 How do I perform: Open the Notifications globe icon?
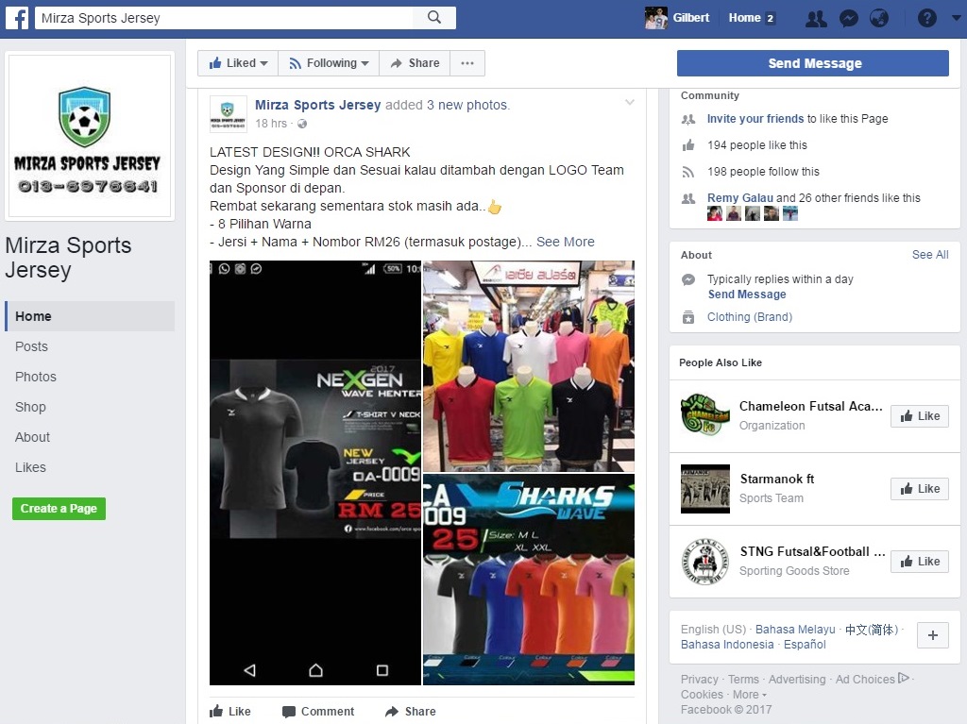(879, 19)
